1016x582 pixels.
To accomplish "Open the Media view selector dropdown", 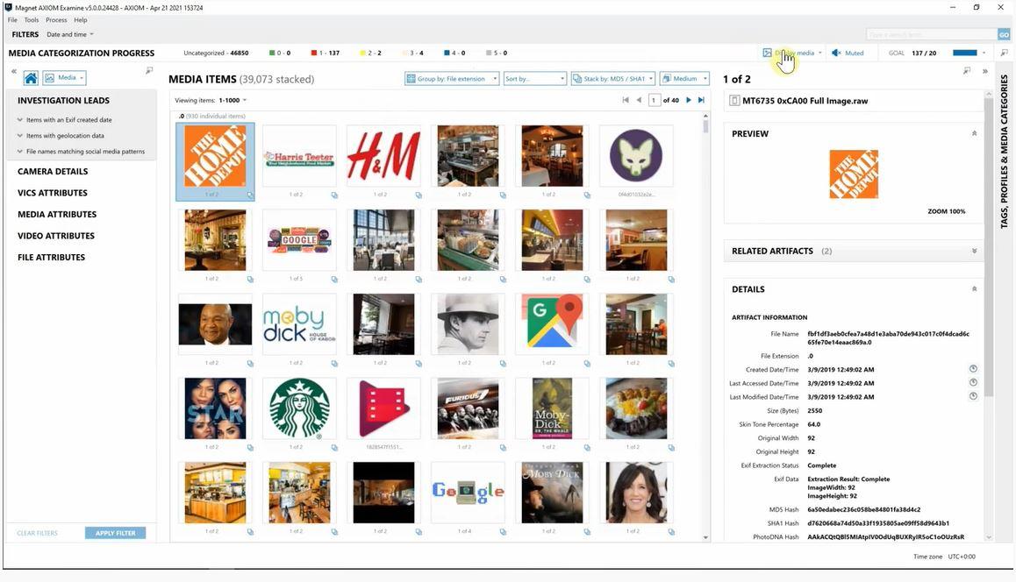I will tap(64, 78).
